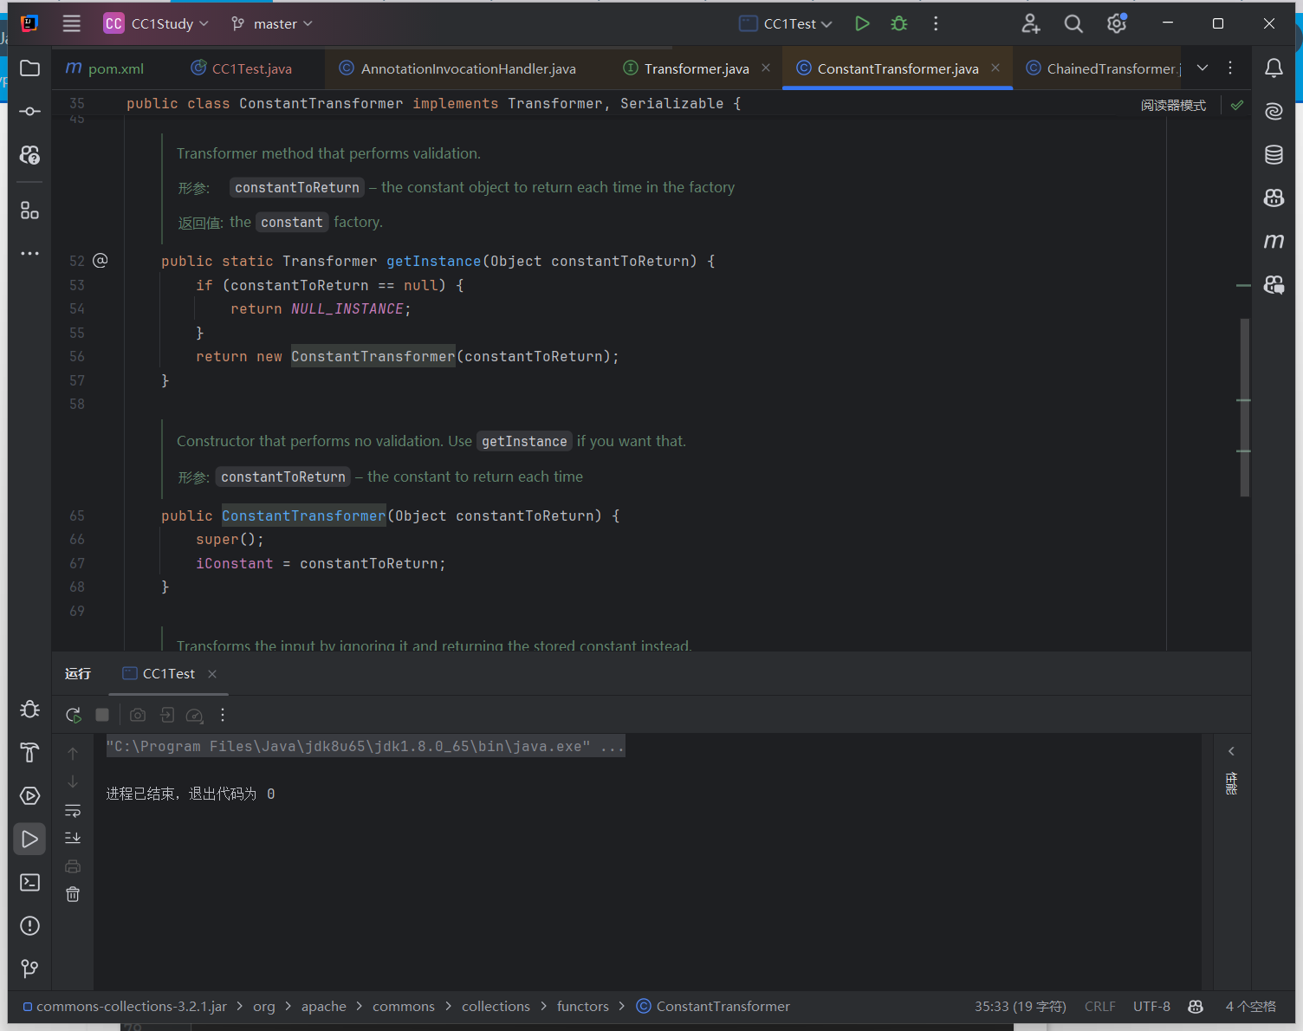The width and height of the screenshot is (1303, 1031).
Task: Toggle reader mode label
Action: [1173, 105]
